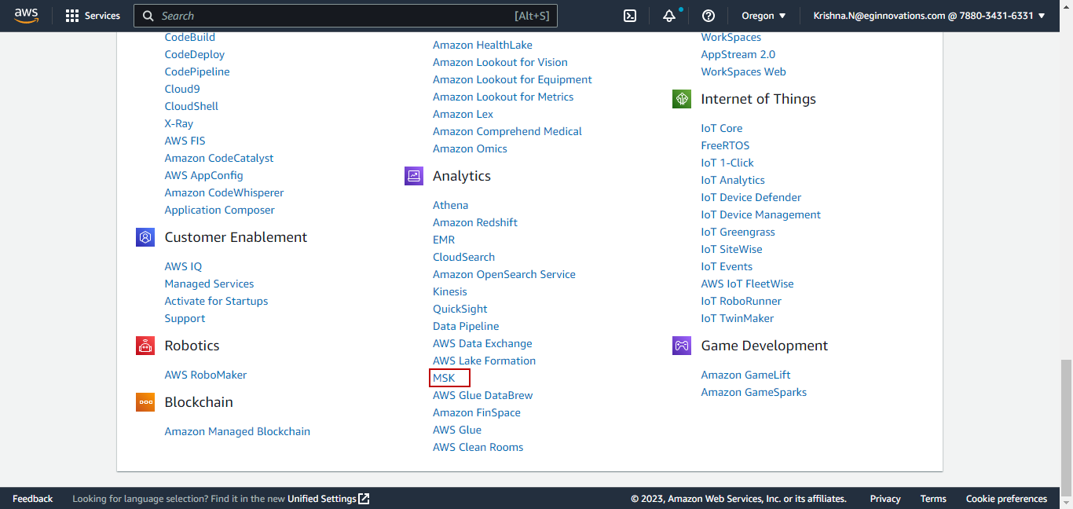Open the Data Pipeline link
This screenshot has height=509, width=1073.
tap(466, 326)
